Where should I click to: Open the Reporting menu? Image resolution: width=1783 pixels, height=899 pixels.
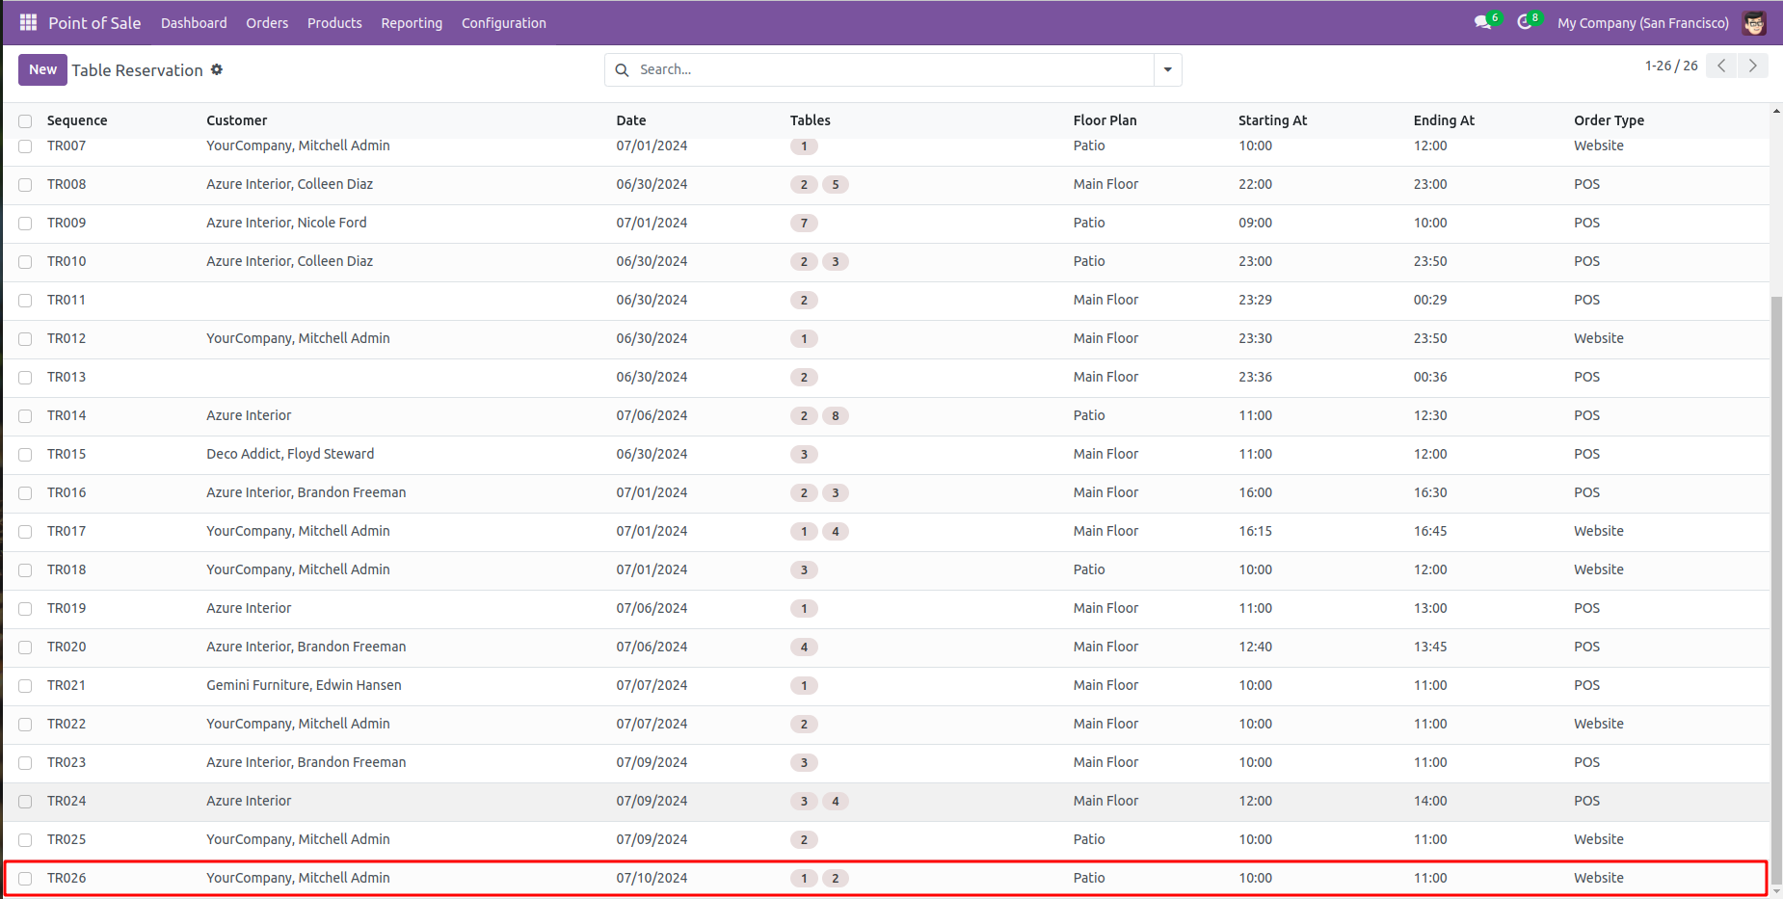click(x=412, y=23)
